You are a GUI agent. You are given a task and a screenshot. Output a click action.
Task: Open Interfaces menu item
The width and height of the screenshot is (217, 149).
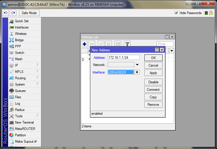click(25, 27)
